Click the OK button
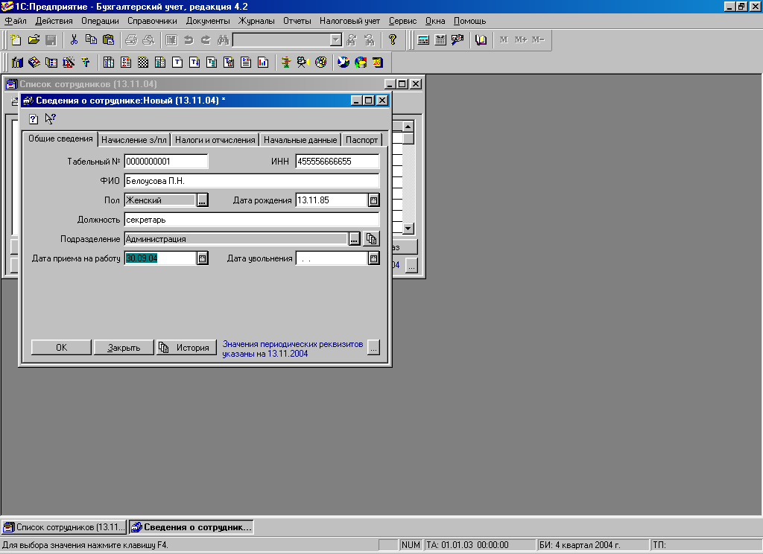The width and height of the screenshot is (763, 554). click(x=61, y=348)
